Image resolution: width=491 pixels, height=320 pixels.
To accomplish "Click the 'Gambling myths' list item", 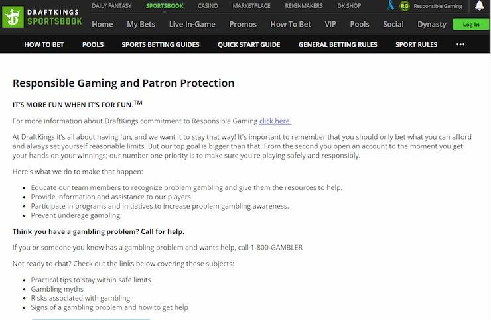I will tap(57, 289).
